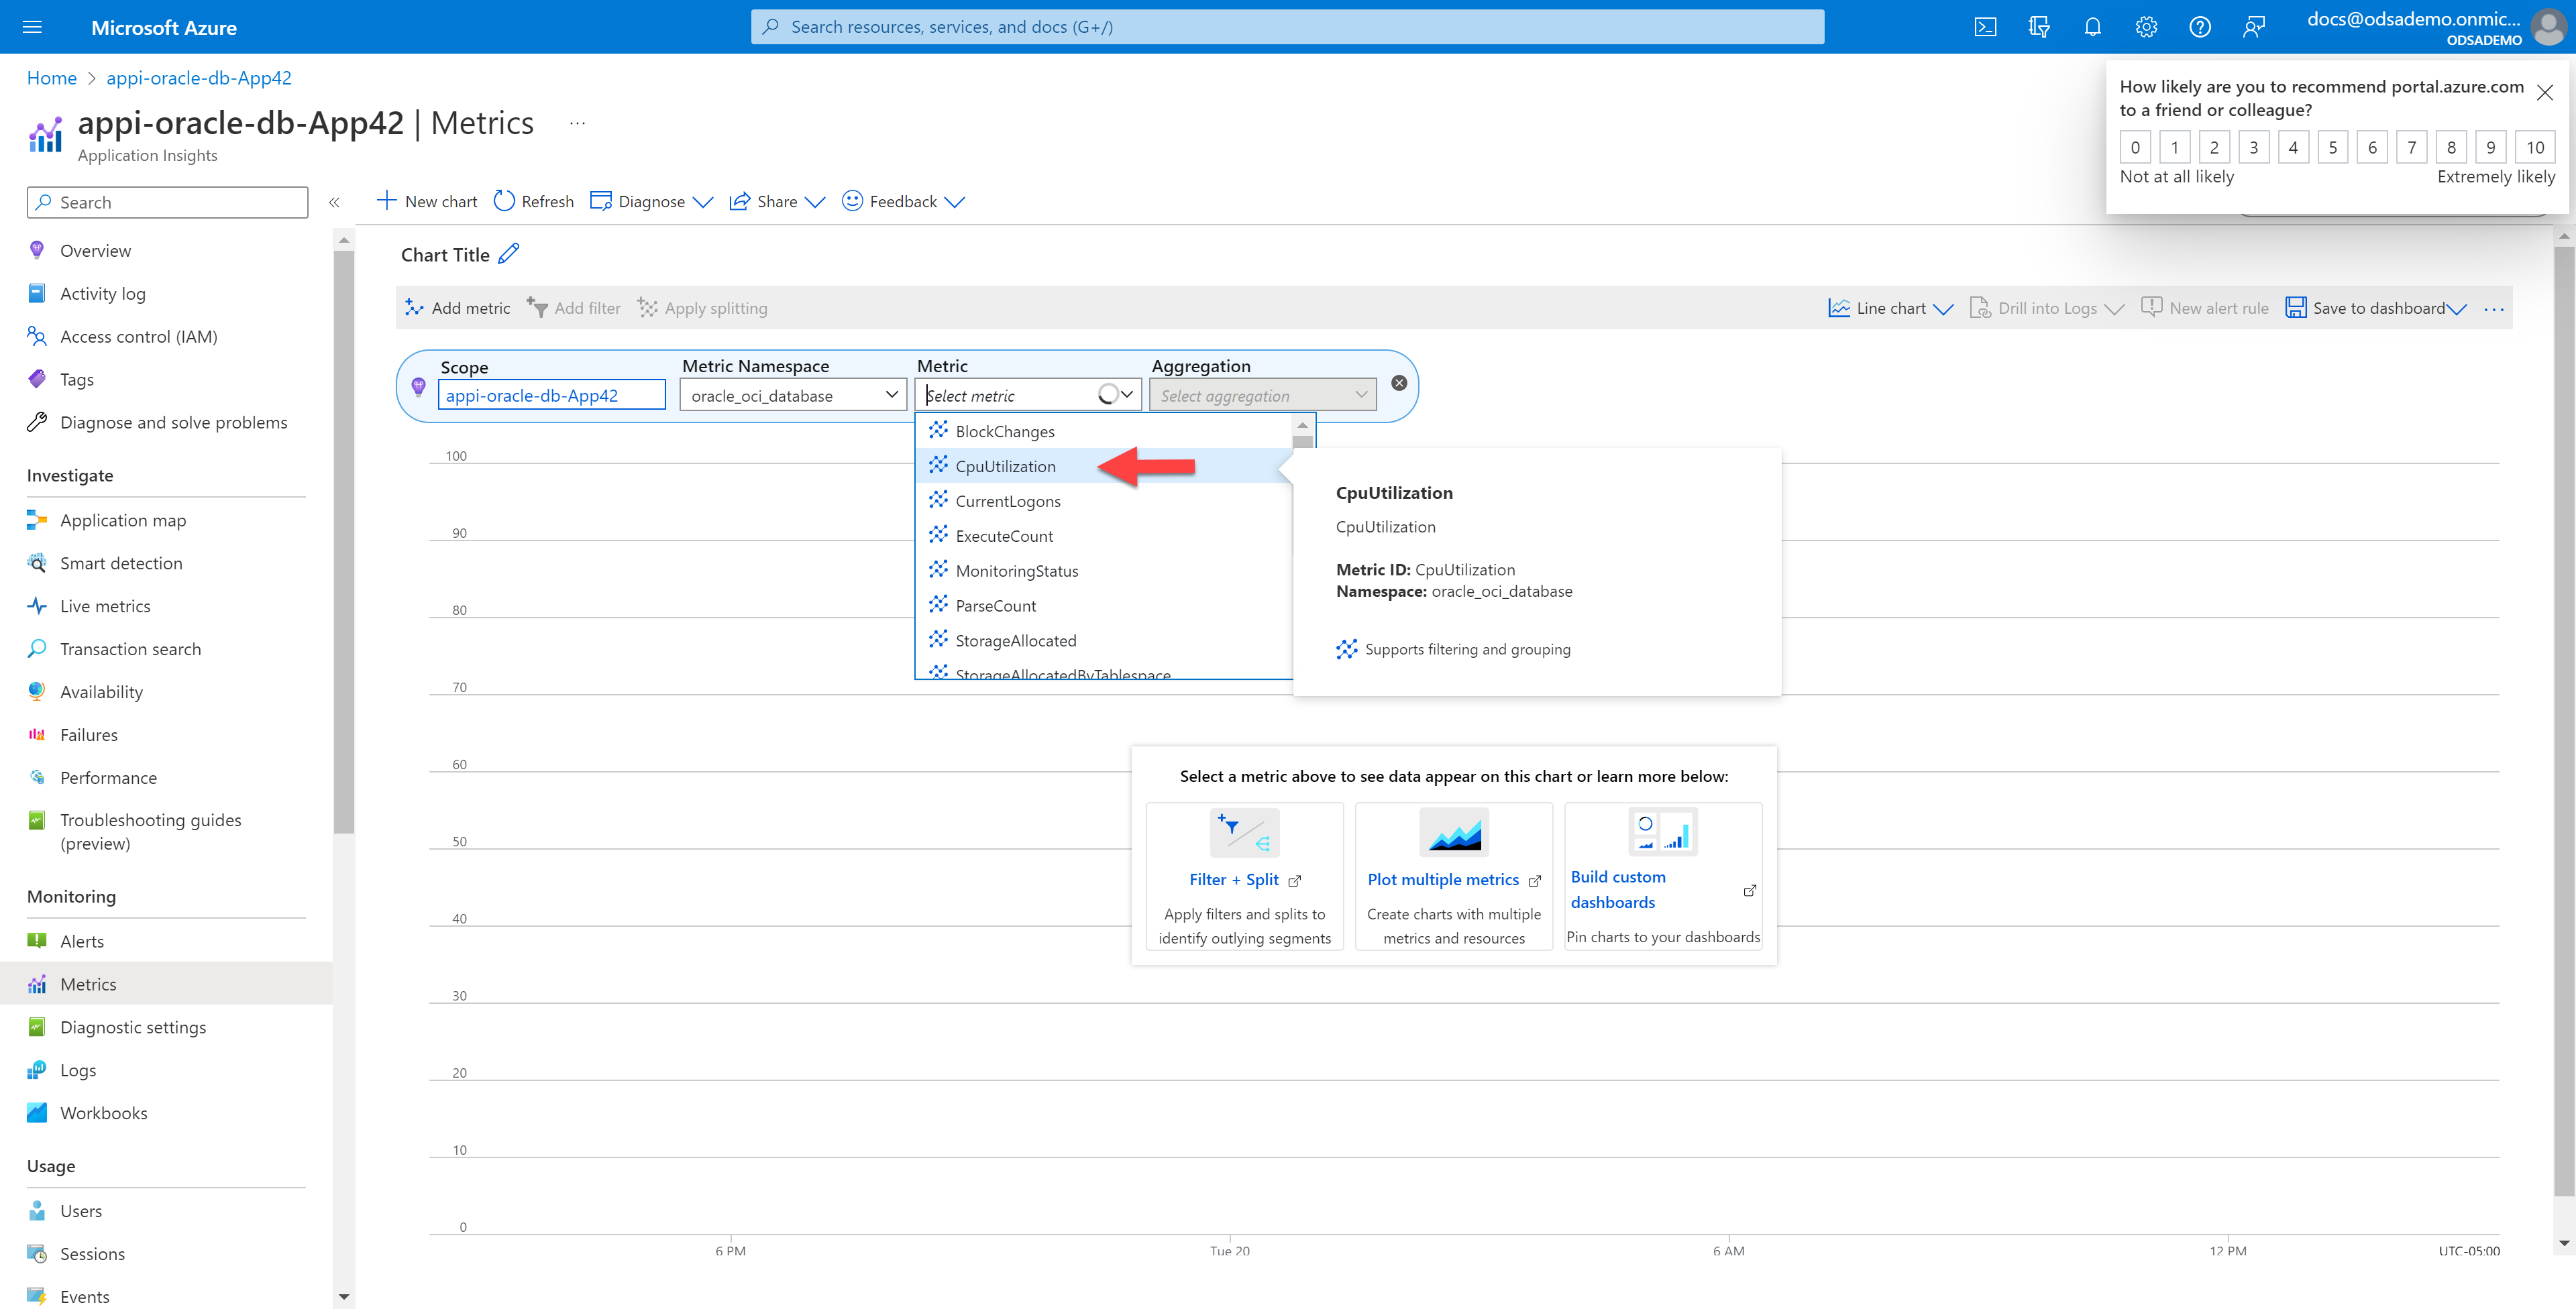Edit chart title with pencil icon
The image size is (2576, 1309).
(x=509, y=254)
